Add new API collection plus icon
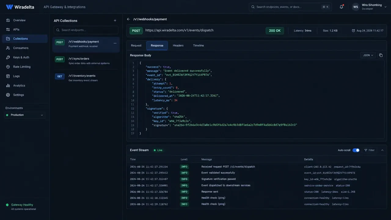Screen dimensions: 391x220 pyautogui.click(x=115, y=20)
